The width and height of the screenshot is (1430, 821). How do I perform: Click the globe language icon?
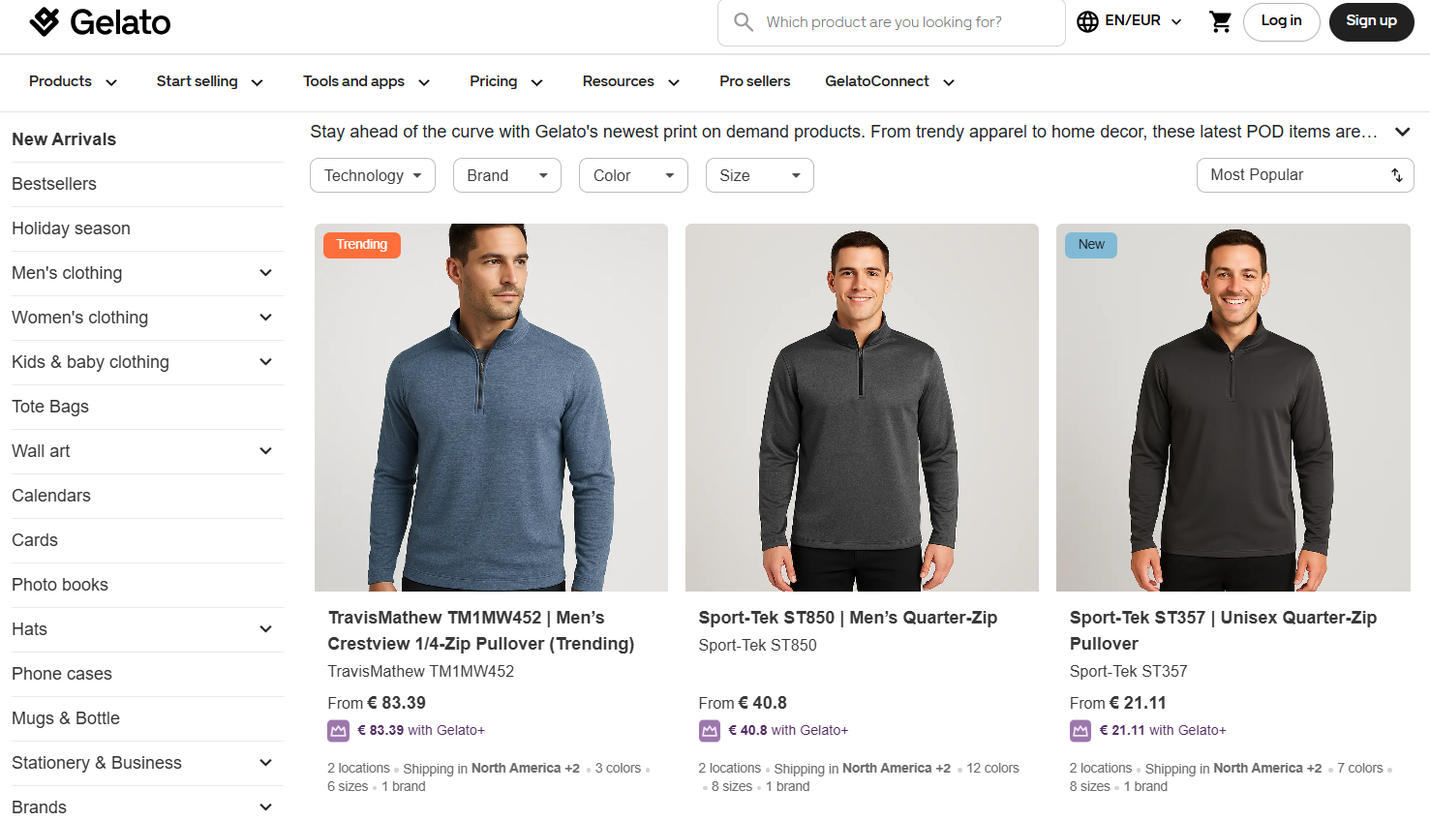(x=1087, y=20)
